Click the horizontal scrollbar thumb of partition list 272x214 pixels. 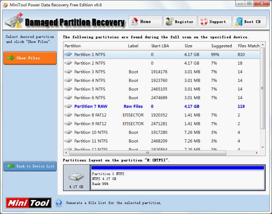coord(148,153)
